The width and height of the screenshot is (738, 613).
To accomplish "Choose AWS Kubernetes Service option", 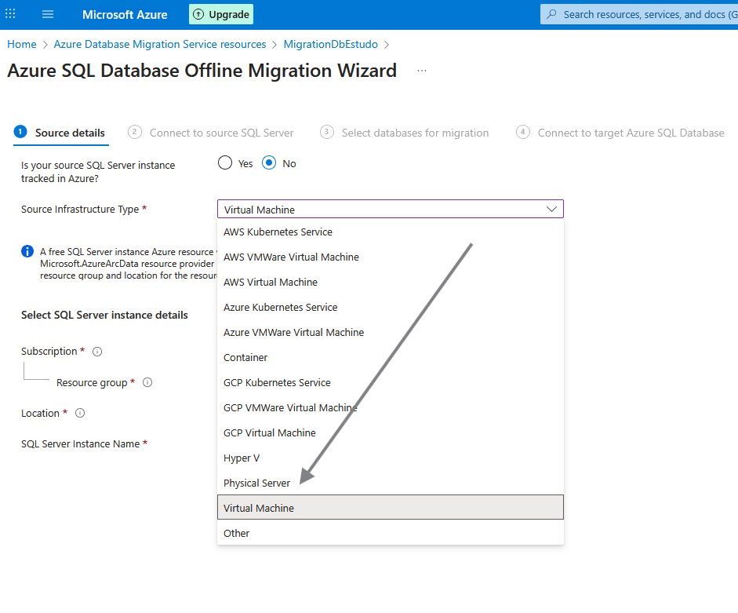I will (x=278, y=232).
